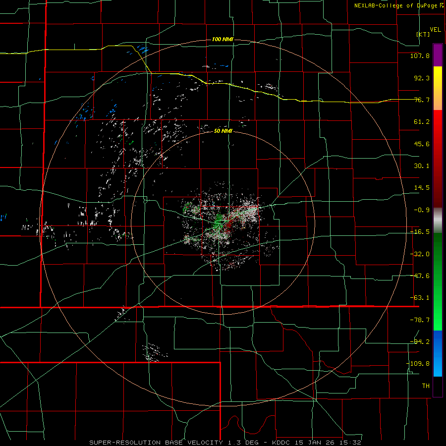This screenshot has height=446, width=446.
Task: Click the TH legend label
Action: (x=426, y=386)
